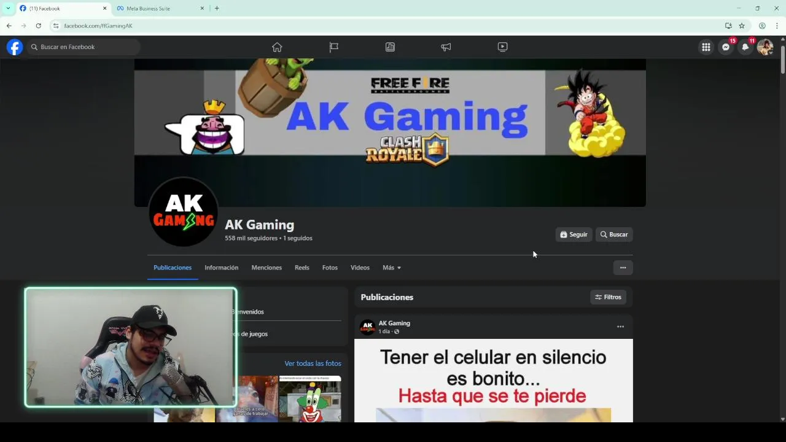Open the tab search dropdown arrow
Image resolution: width=786 pixels, height=442 pixels.
[x=8, y=8]
